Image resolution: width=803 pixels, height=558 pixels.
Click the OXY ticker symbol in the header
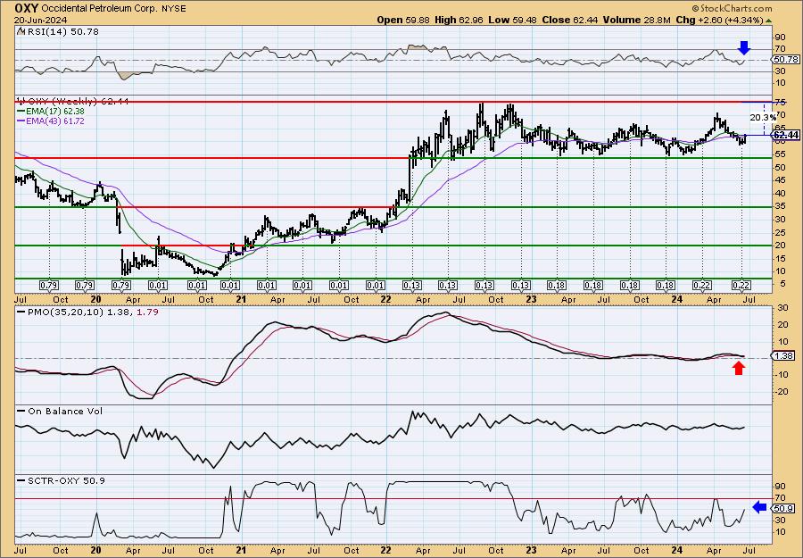tap(26, 8)
